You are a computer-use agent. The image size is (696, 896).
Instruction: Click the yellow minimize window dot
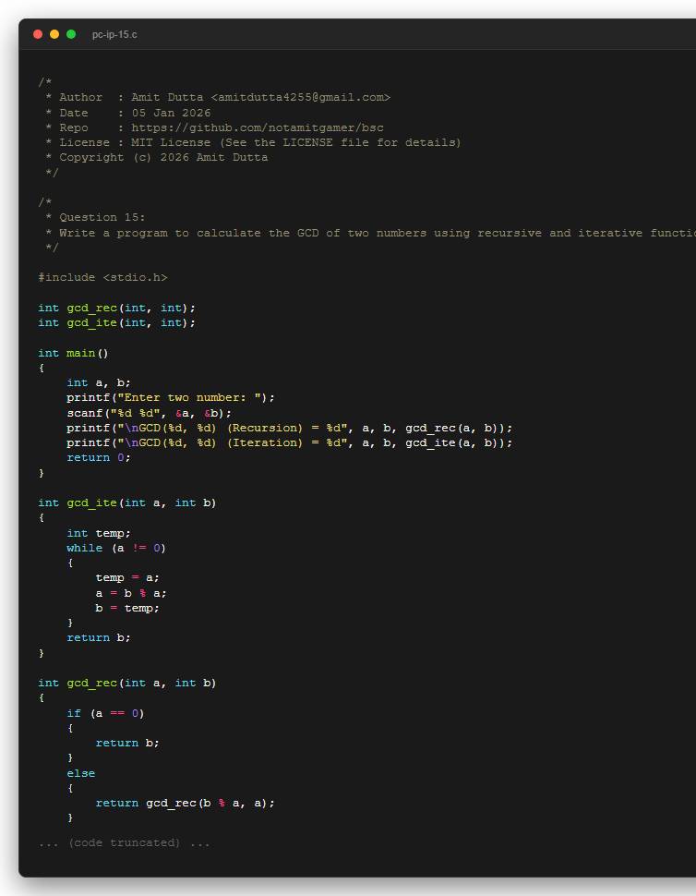click(54, 34)
